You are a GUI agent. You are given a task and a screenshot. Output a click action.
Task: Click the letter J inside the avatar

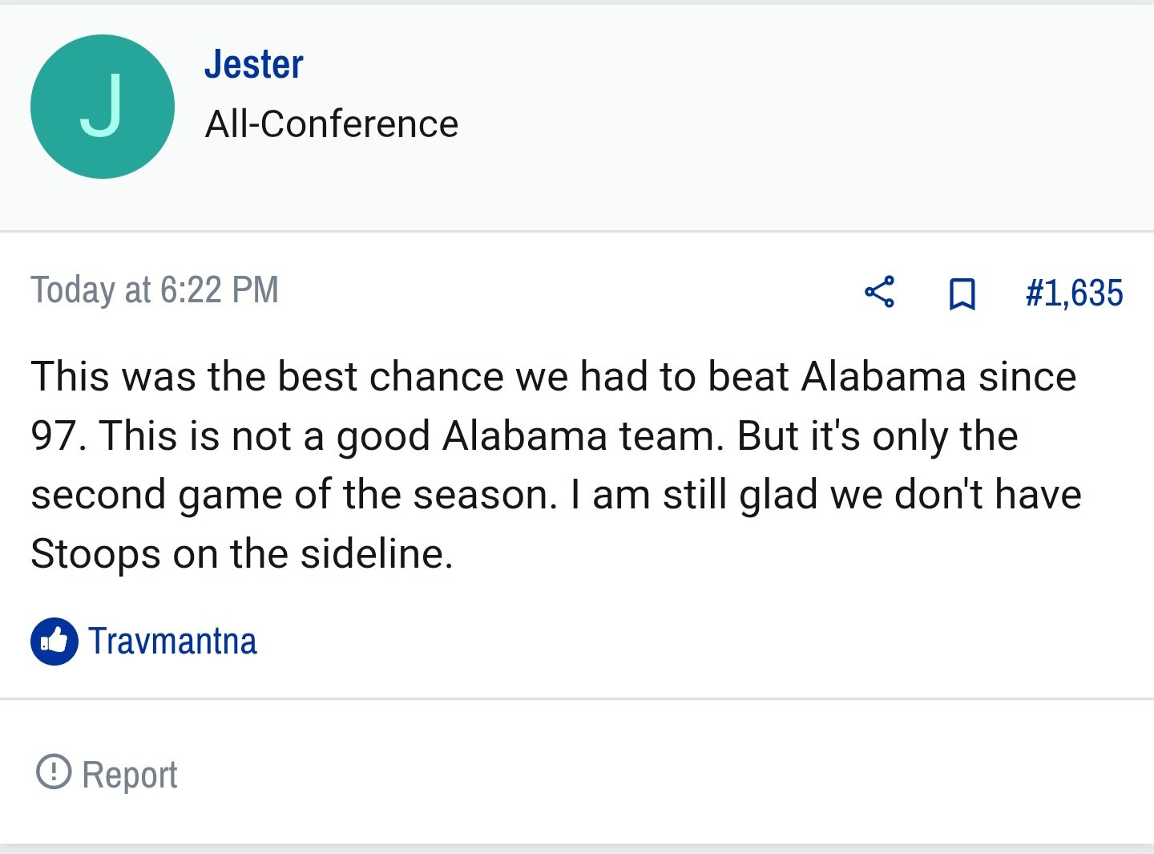coord(102,105)
